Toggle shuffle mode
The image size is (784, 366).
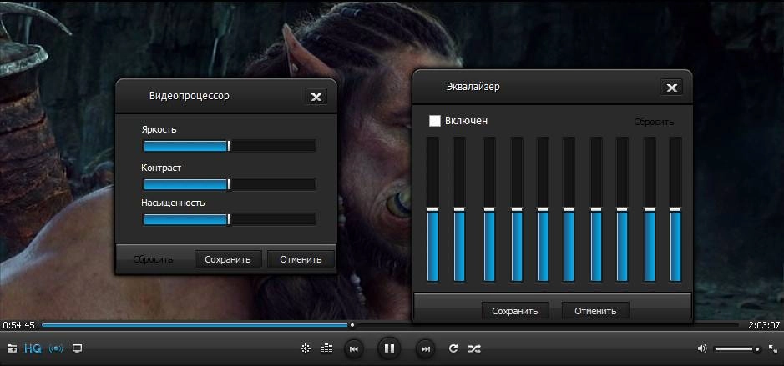coord(474,348)
